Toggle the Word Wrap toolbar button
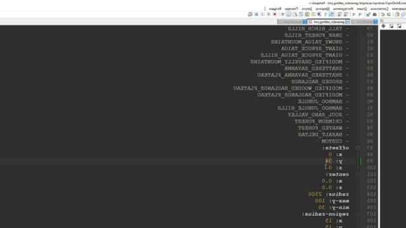406x228 pixels. tap(331, 15)
